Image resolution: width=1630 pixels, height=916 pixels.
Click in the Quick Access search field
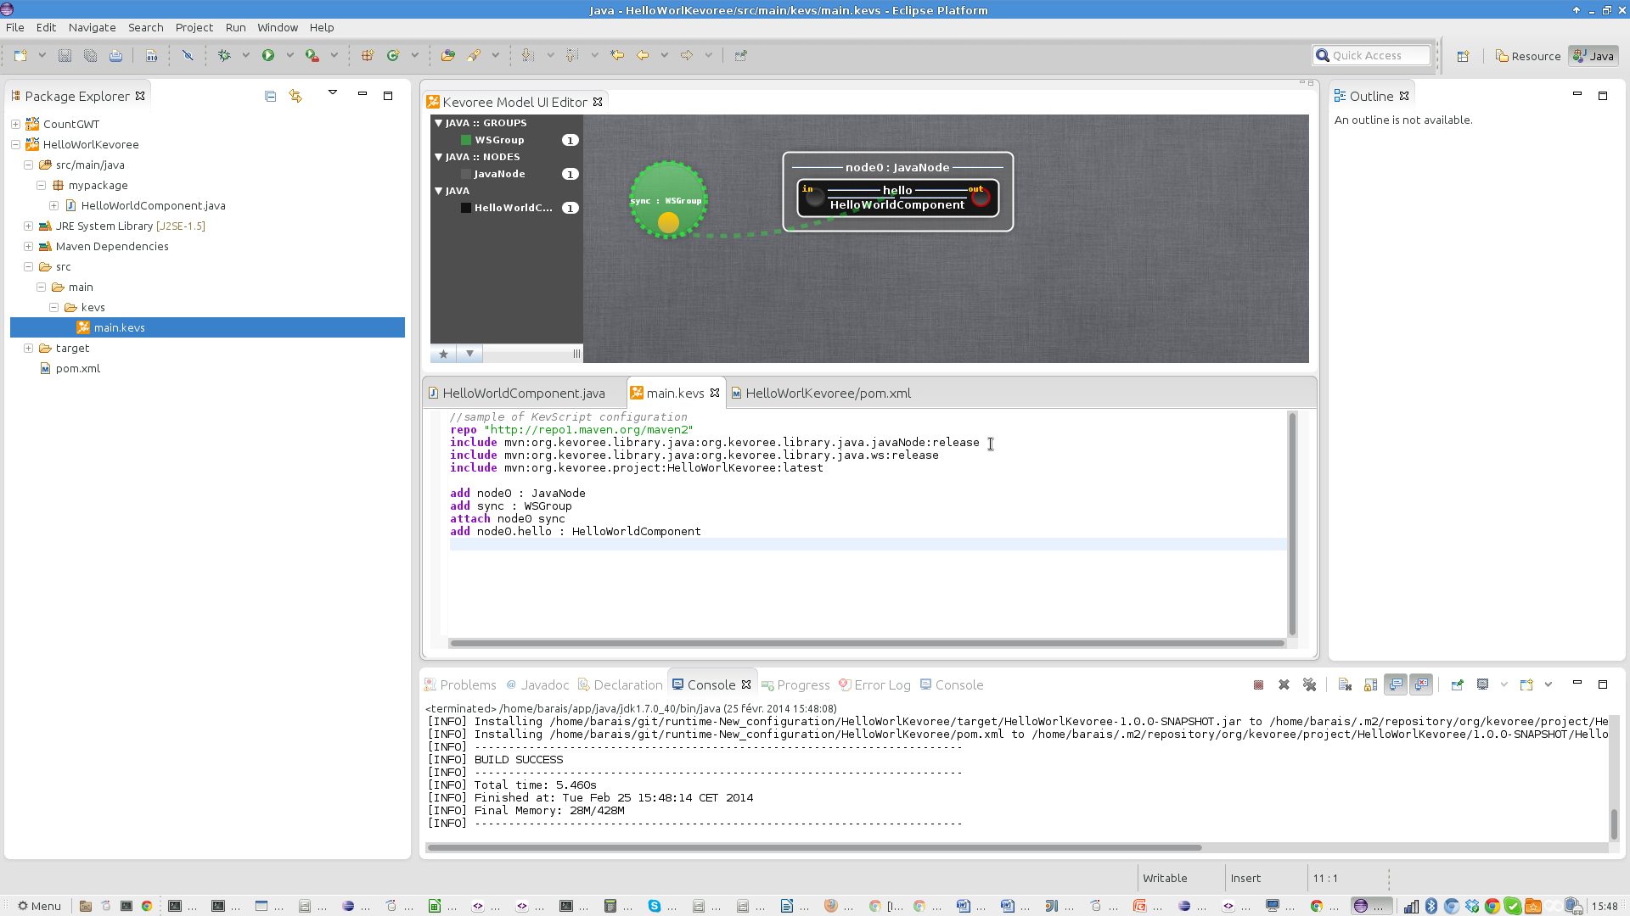1371,55
